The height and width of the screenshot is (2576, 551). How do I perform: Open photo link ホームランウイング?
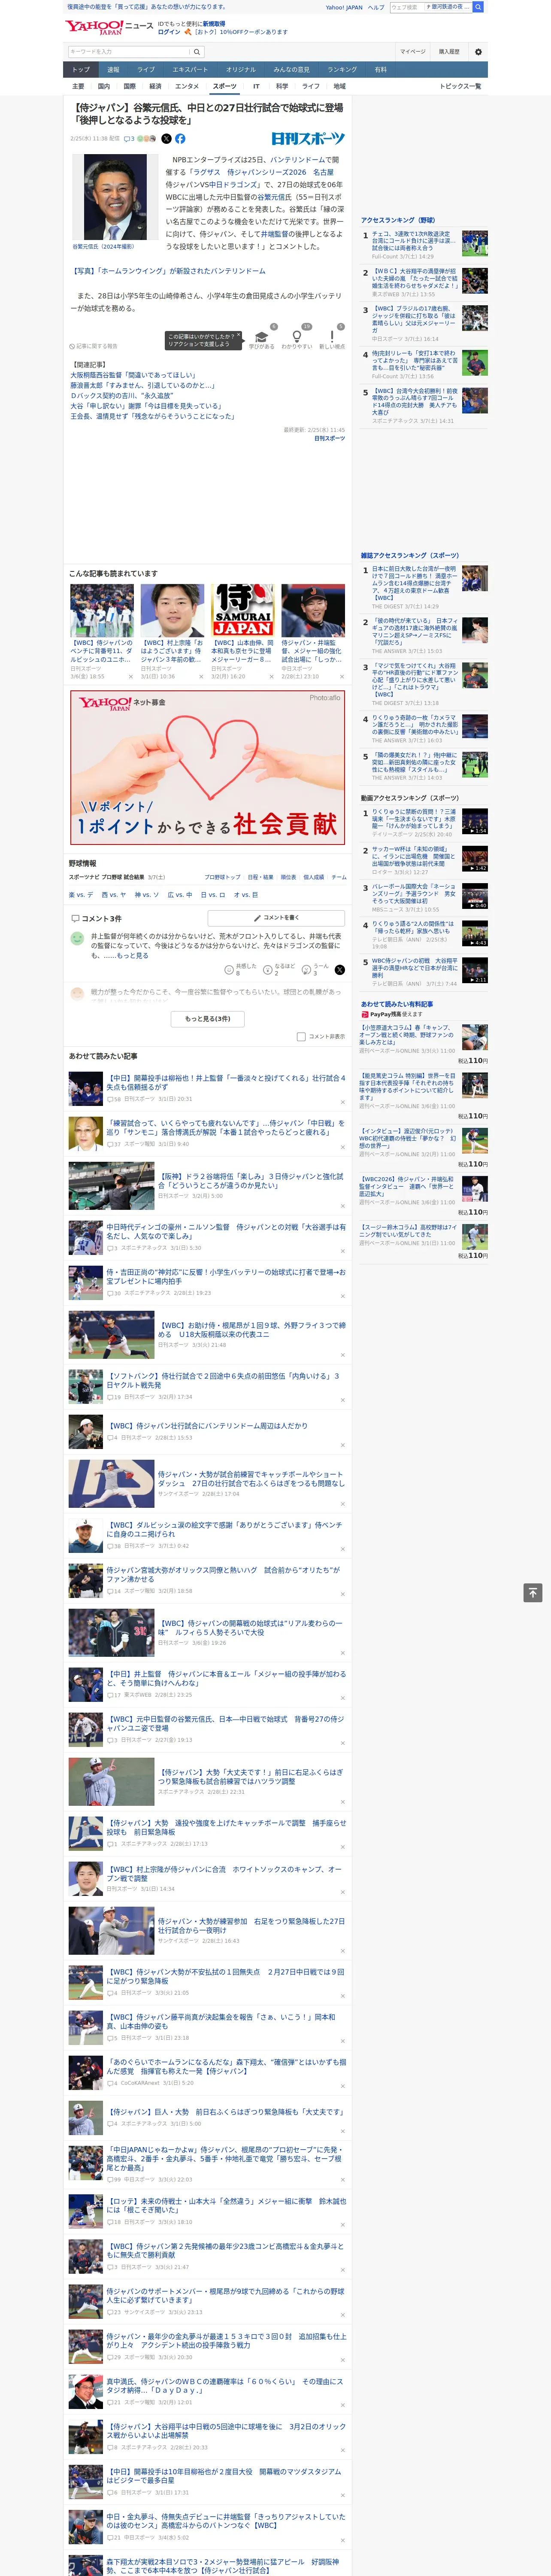pos(168,271)
